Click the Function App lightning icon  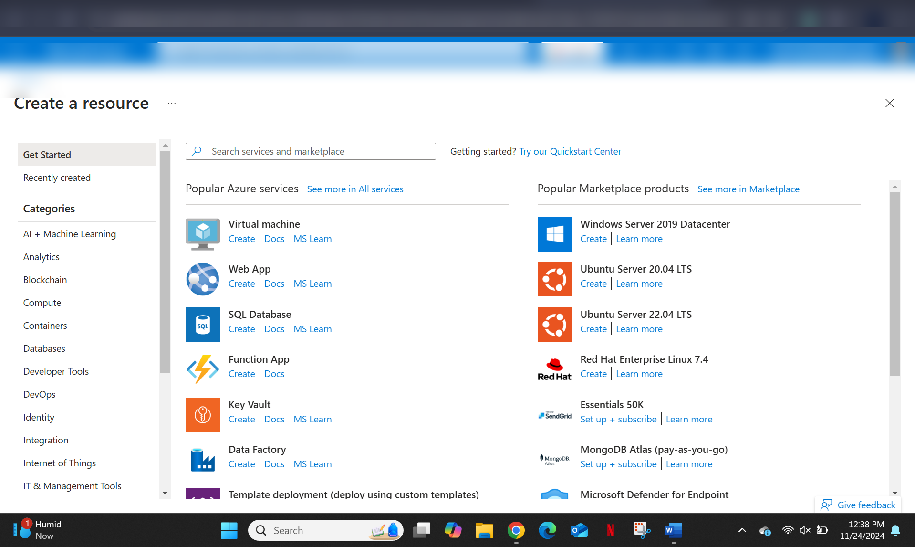203,369
